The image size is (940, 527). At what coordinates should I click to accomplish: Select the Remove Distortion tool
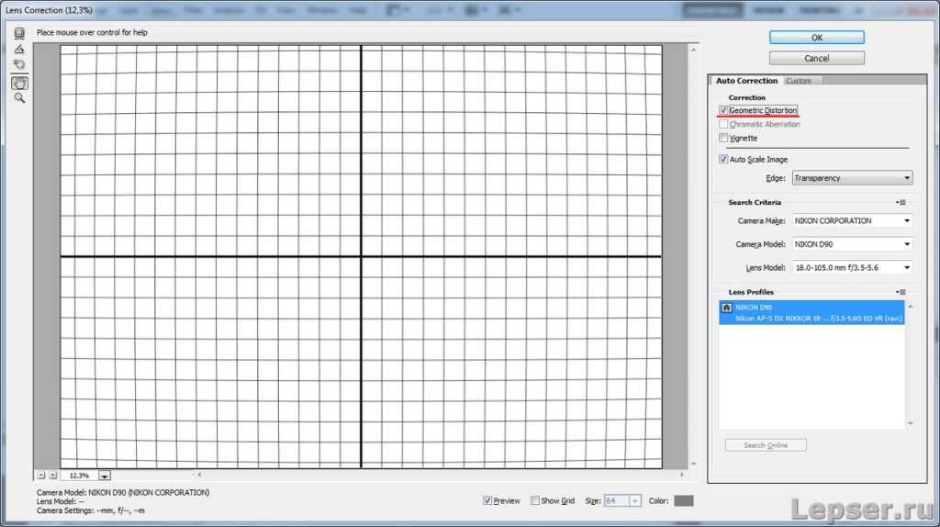[x=19, y=33]
